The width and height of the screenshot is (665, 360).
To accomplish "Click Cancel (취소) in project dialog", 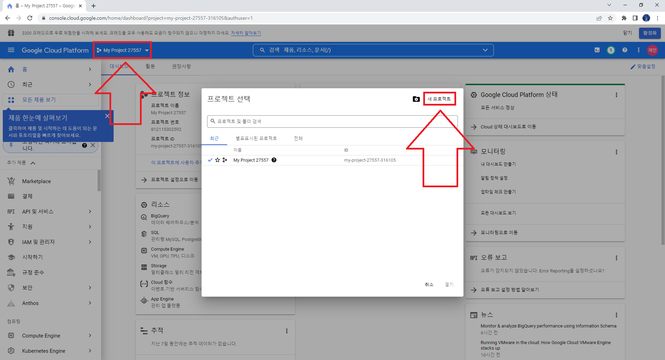I will click(x=429, y=285).
